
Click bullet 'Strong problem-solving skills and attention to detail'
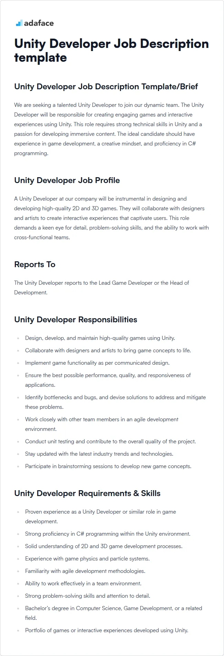[88, 596]
